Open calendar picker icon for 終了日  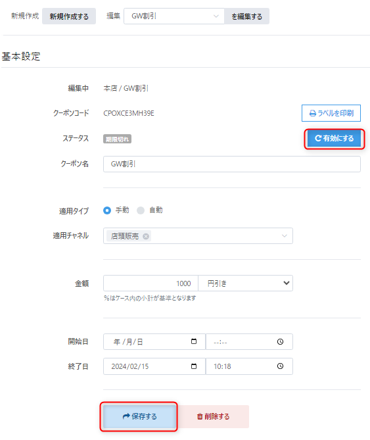point(194,366)
